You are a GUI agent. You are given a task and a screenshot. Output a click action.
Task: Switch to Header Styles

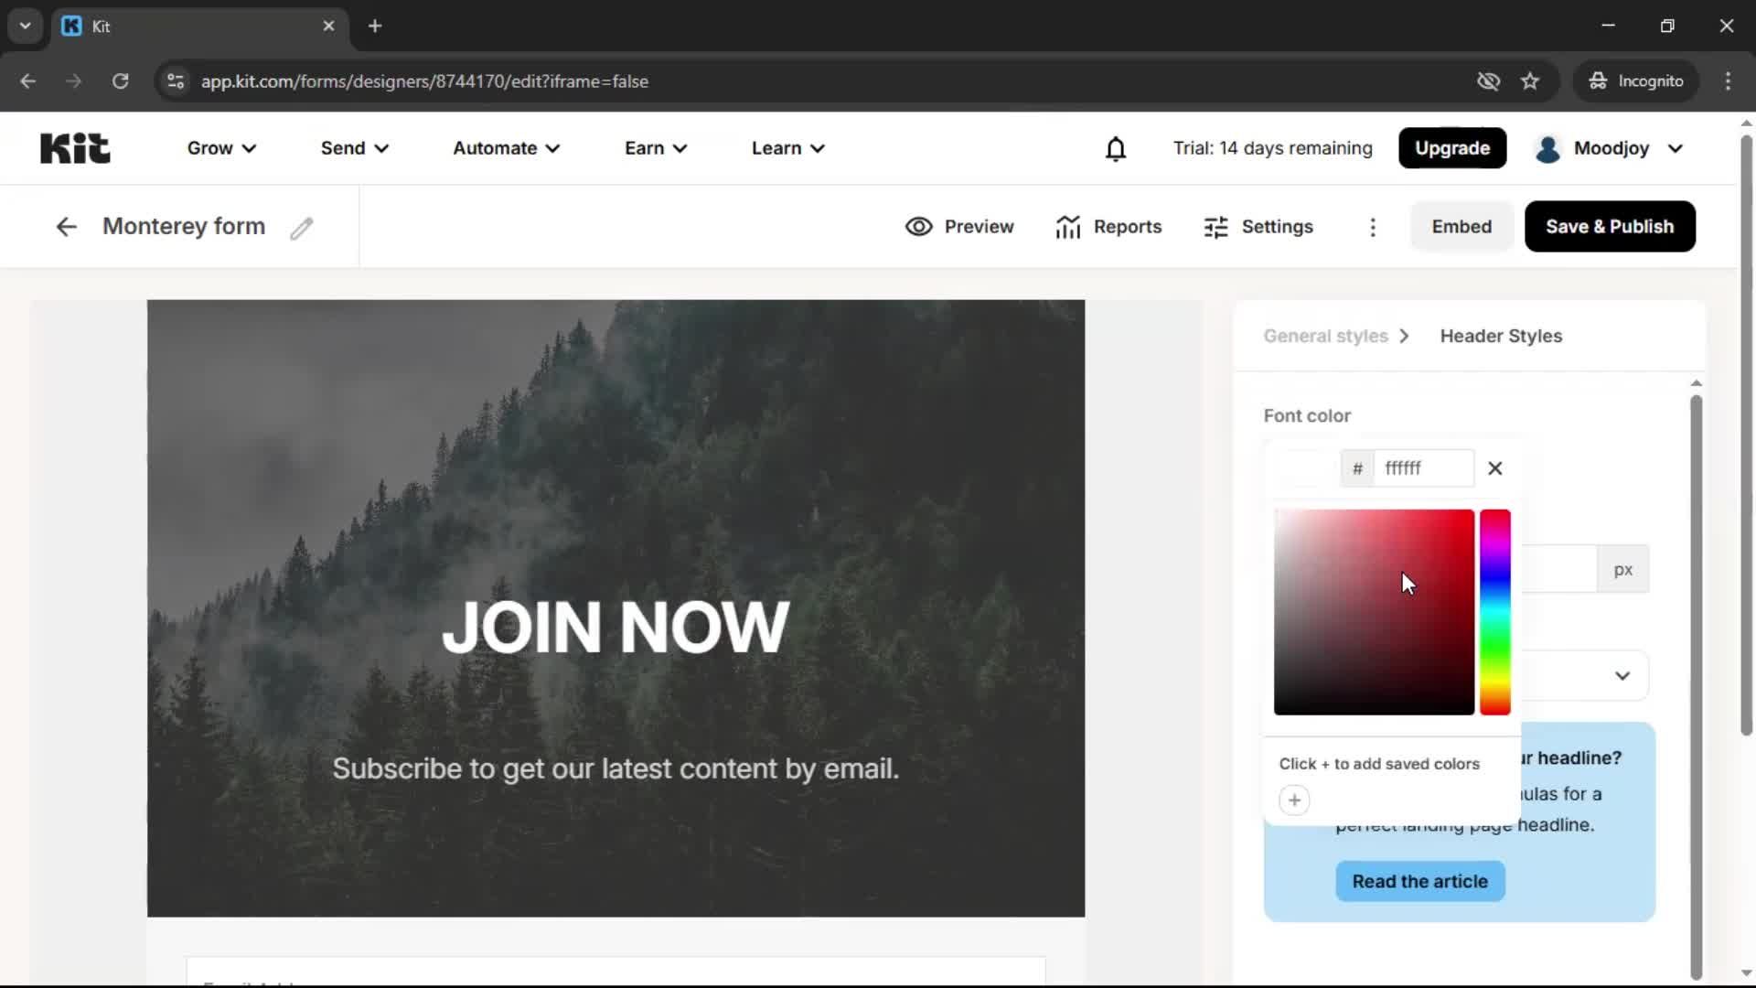pos(1501,336)
